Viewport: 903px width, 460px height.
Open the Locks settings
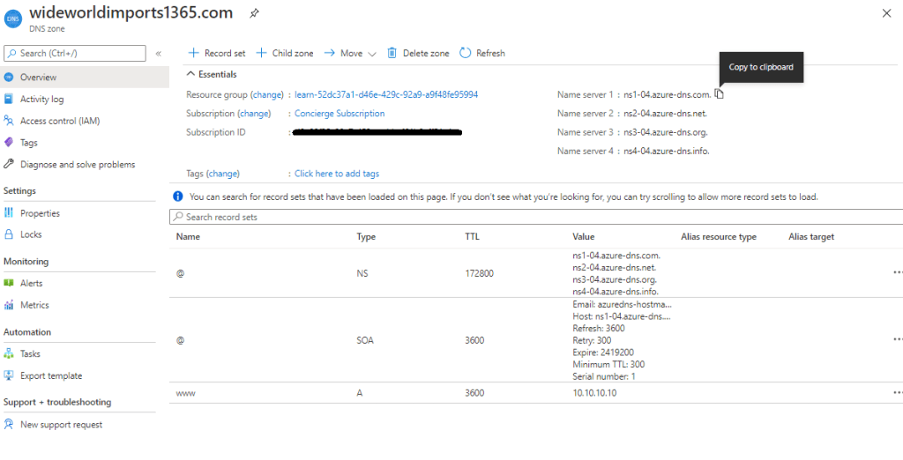31,234
